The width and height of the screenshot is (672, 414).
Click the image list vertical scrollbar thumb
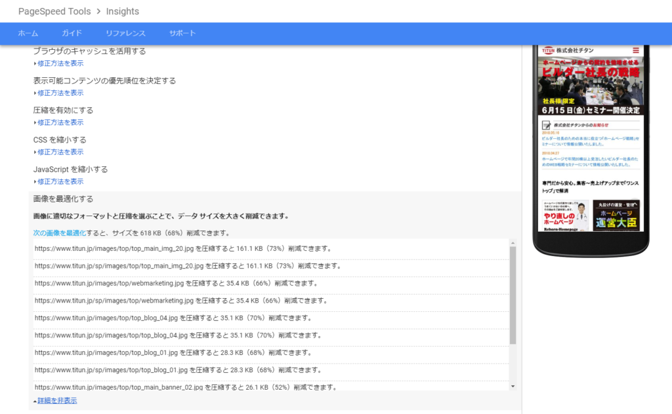tap(513, 295)
